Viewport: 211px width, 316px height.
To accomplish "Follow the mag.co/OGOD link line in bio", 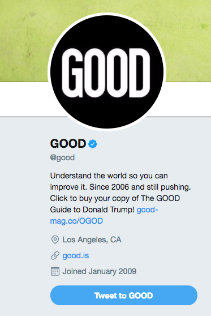I will pos(76,221).
